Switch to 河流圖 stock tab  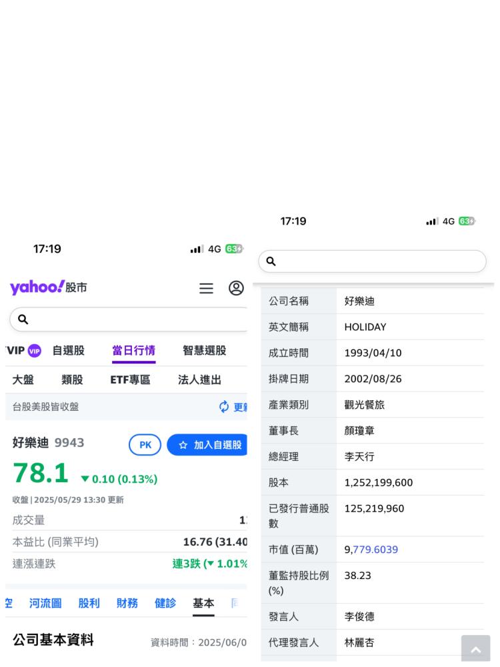[45, 603]
